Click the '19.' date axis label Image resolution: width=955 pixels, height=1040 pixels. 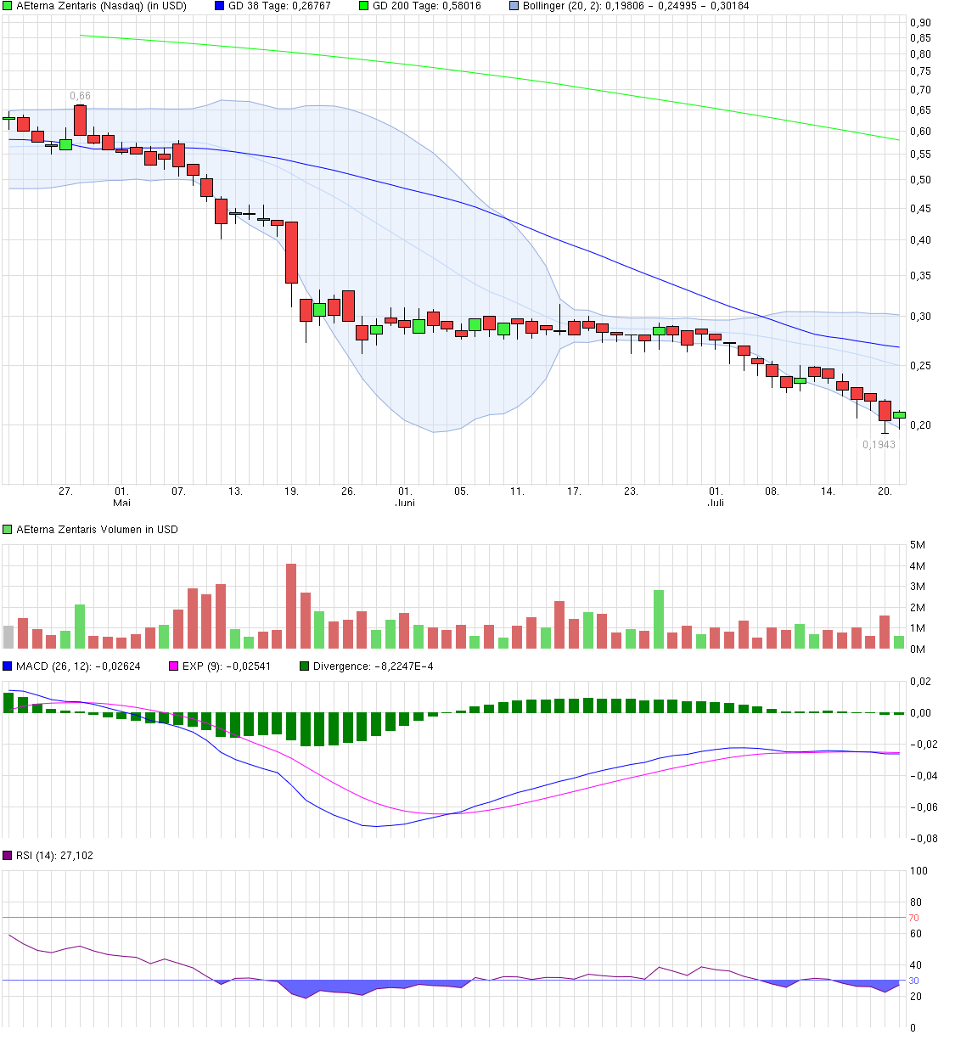click(291, 492)
